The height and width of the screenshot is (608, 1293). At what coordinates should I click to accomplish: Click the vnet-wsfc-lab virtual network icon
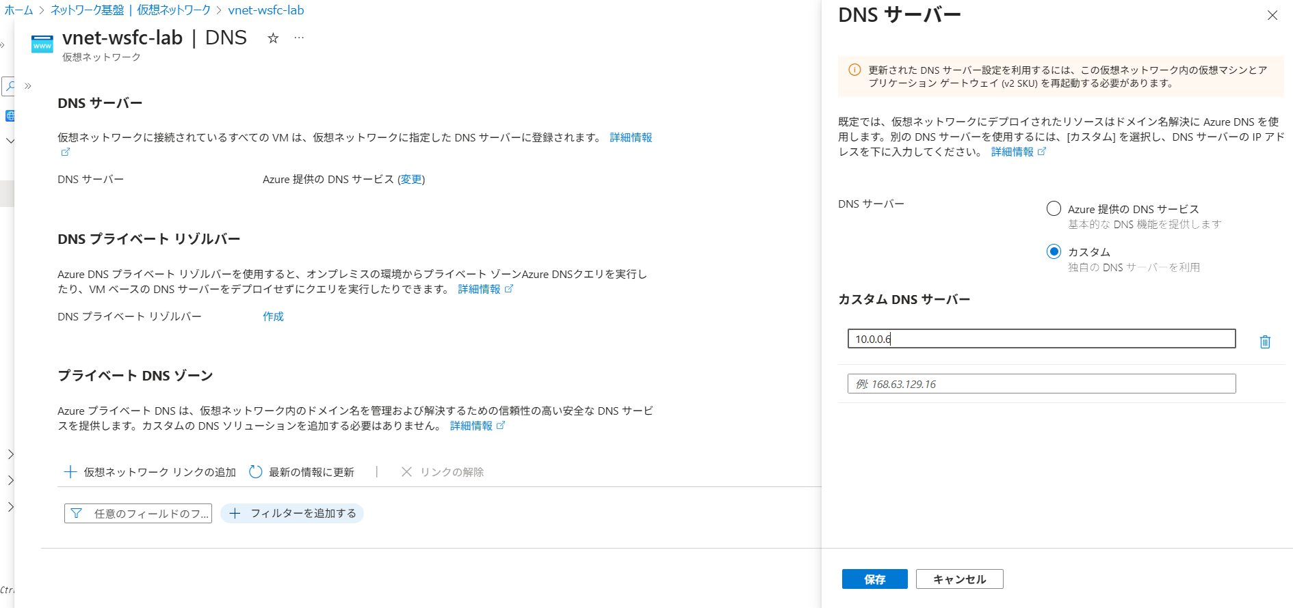pyautogui.click(x=42, y=44)
